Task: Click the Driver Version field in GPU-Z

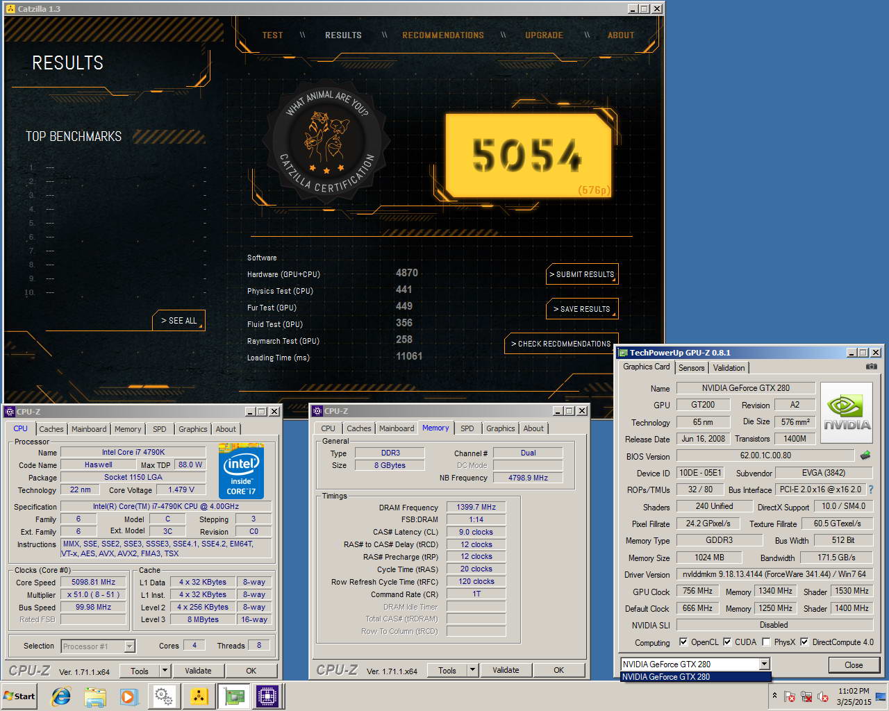Action: click(774, 574)
